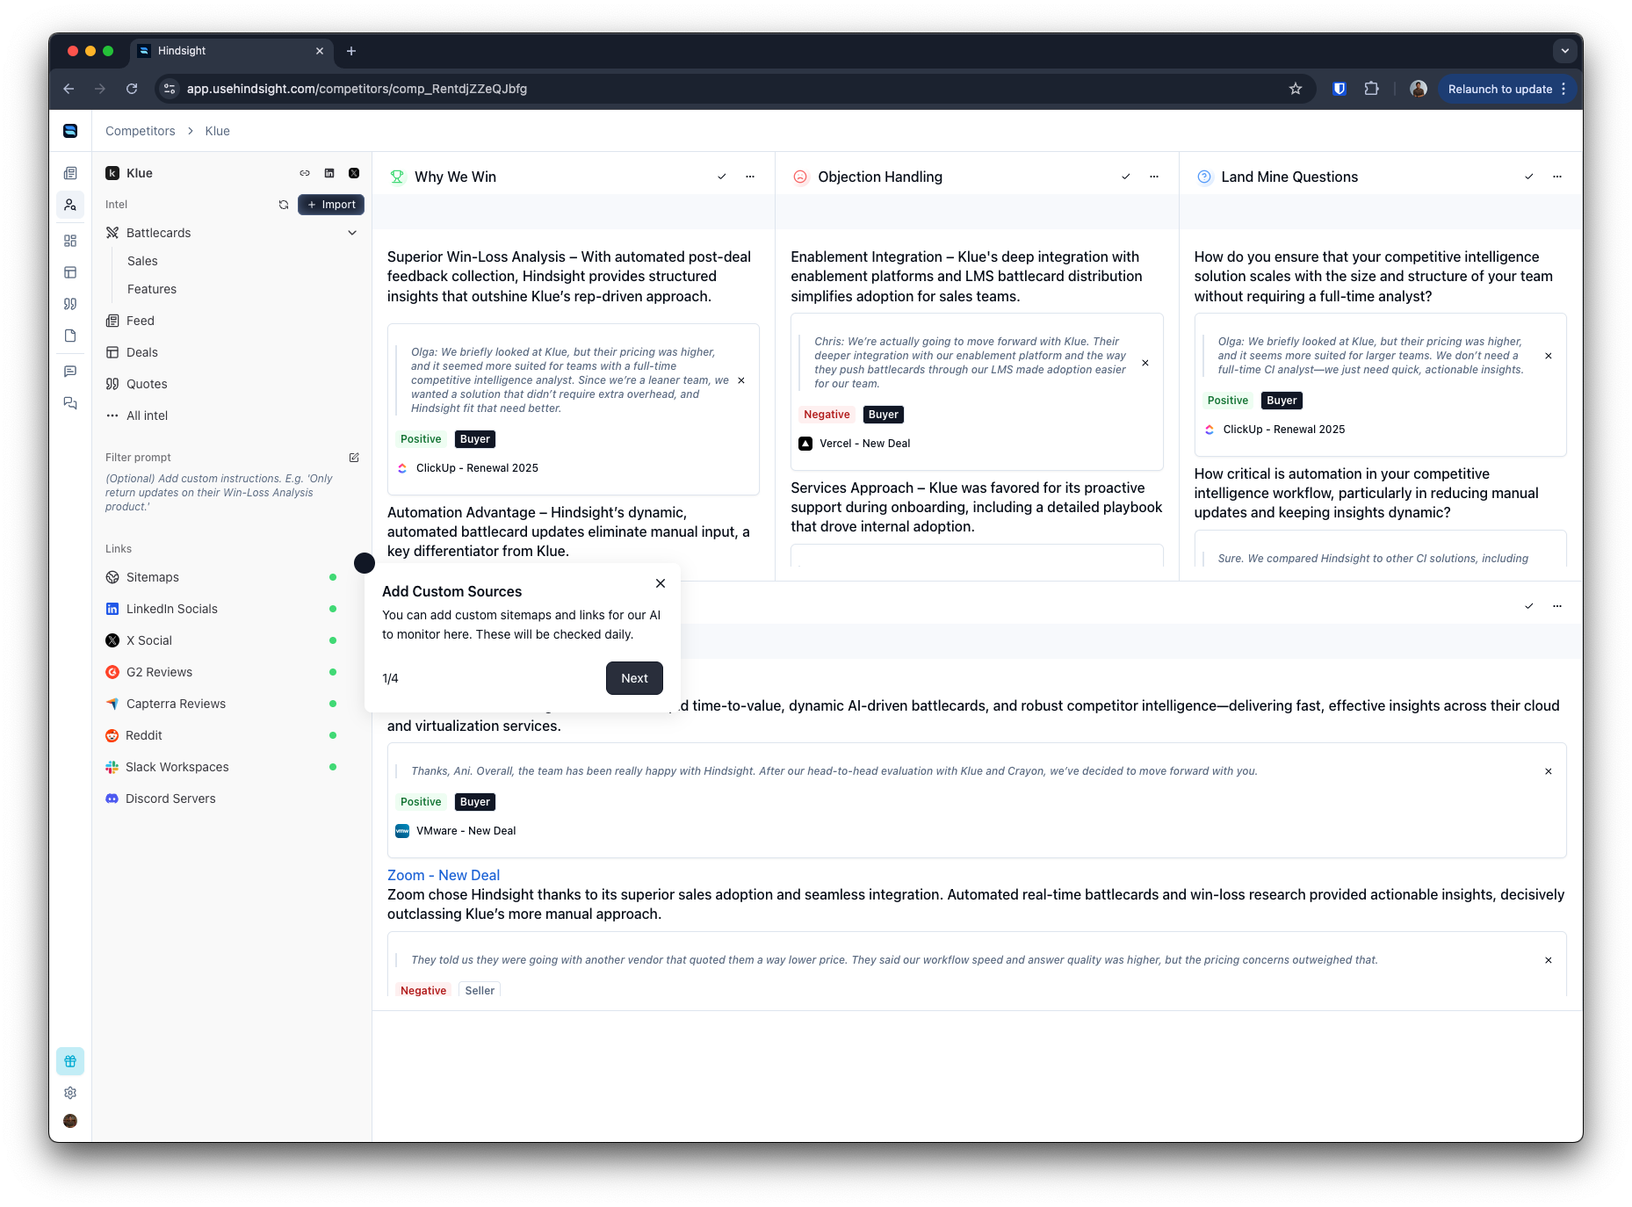This screenshot has height=1207, width=1632.
Task: Mark Land Mine Questions card as checked
Action: click(x=1529, y=177)
